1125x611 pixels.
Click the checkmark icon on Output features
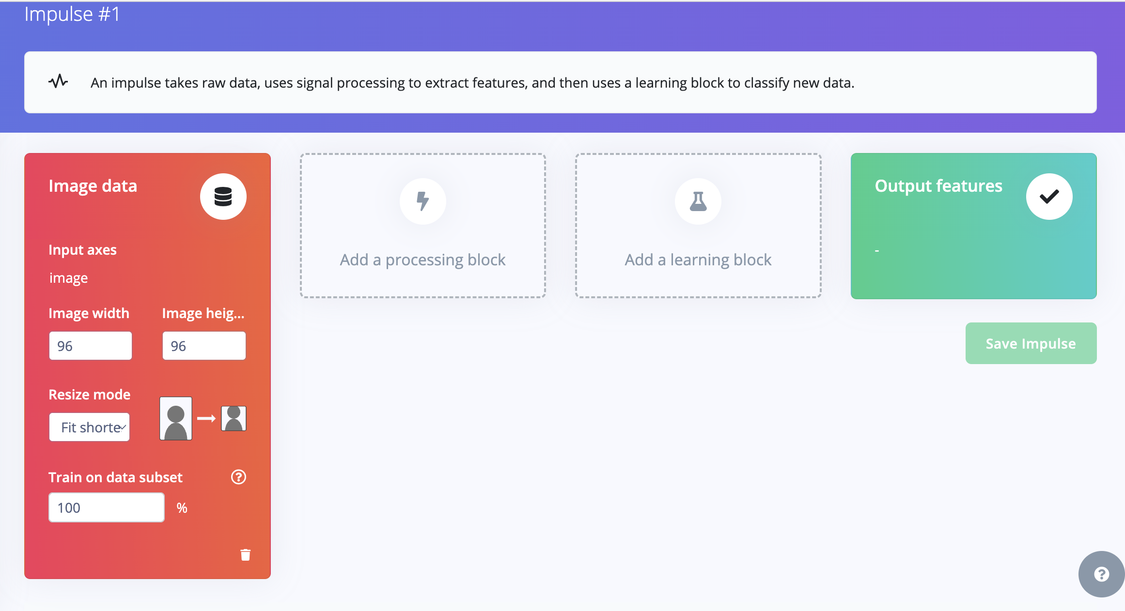(1049, 197)
